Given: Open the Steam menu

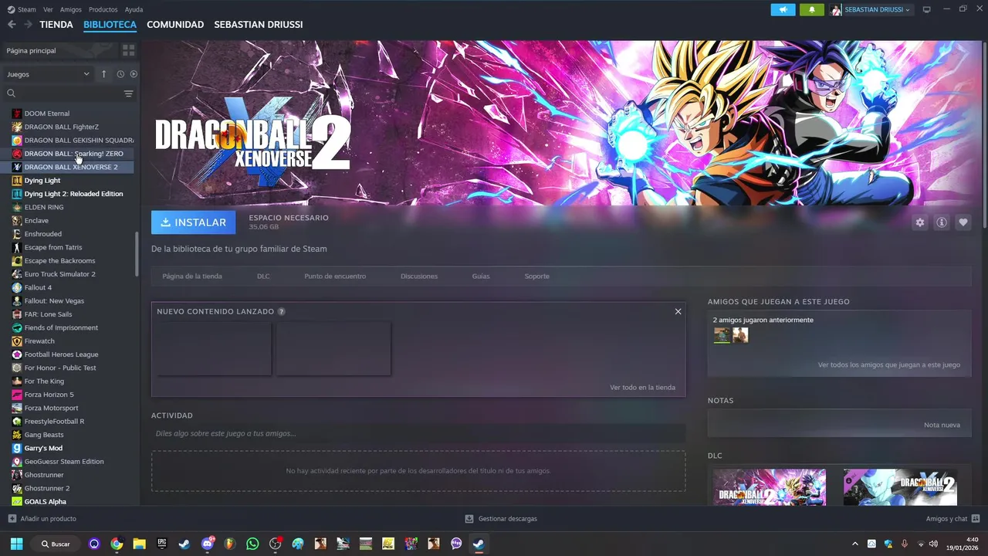Looking at the screenshot, I should 22,9.
